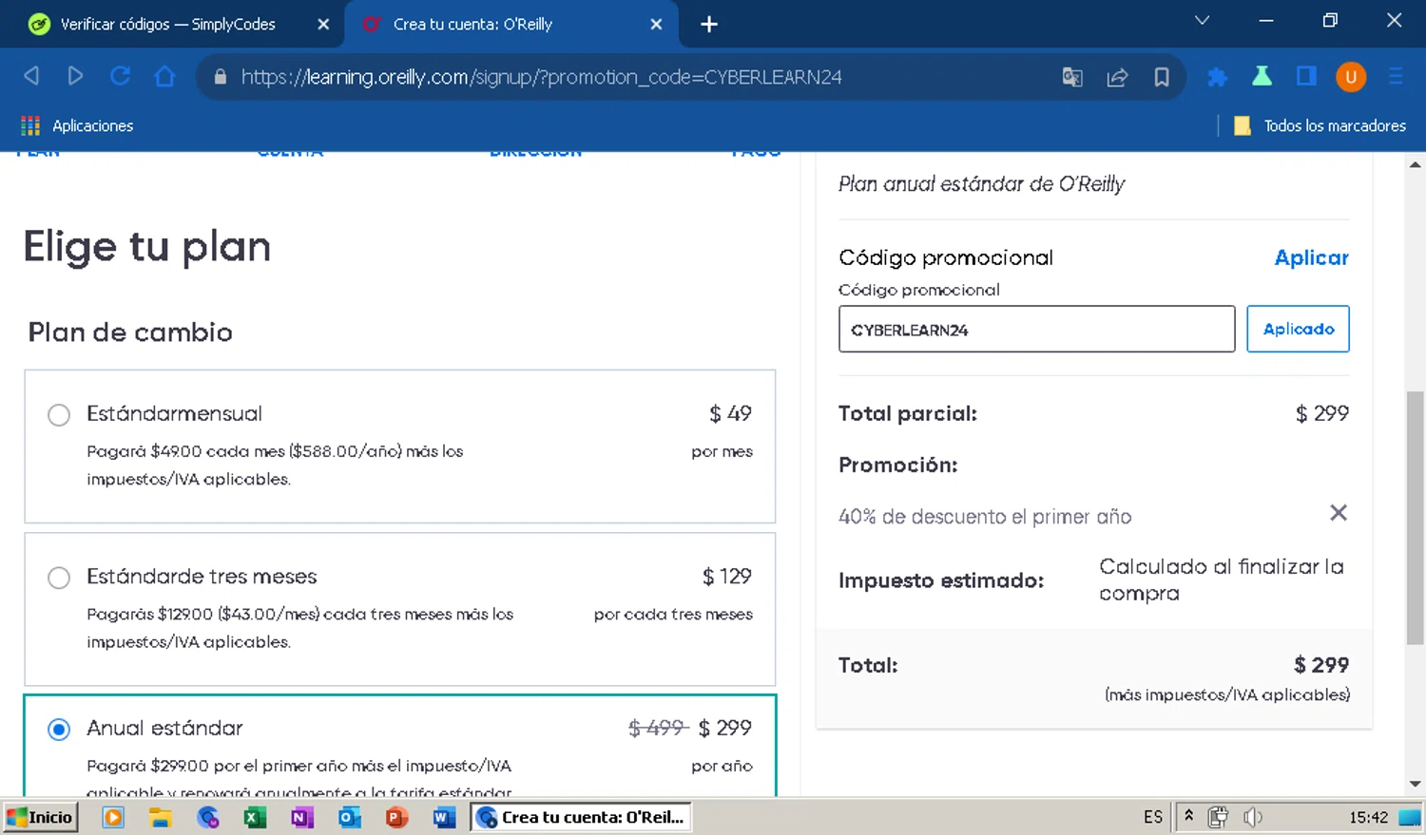Launch Outlook from taskbar

350,817
